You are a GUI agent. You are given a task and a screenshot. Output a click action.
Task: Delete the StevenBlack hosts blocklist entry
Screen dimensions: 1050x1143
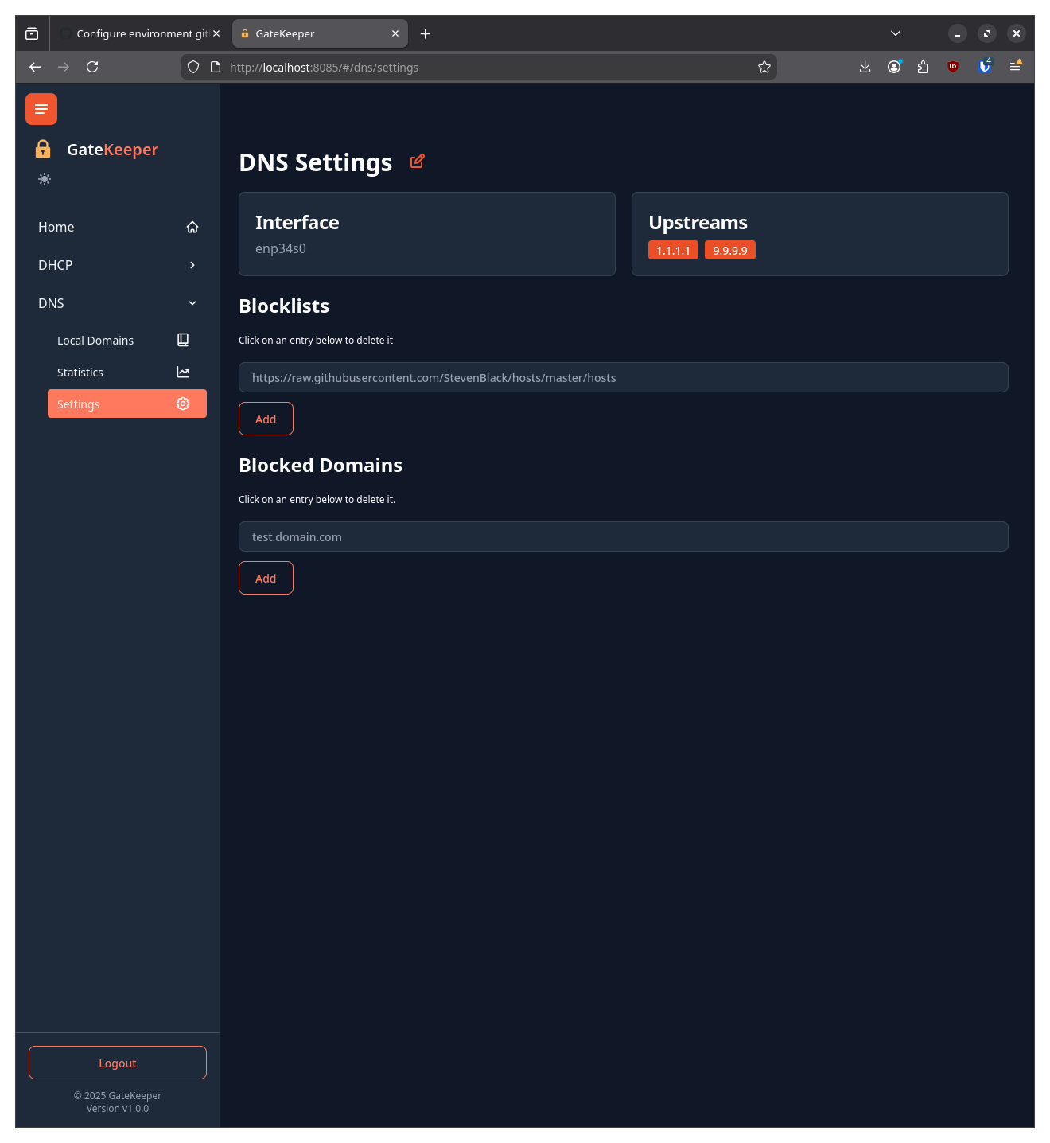click(x=623, y=377)
